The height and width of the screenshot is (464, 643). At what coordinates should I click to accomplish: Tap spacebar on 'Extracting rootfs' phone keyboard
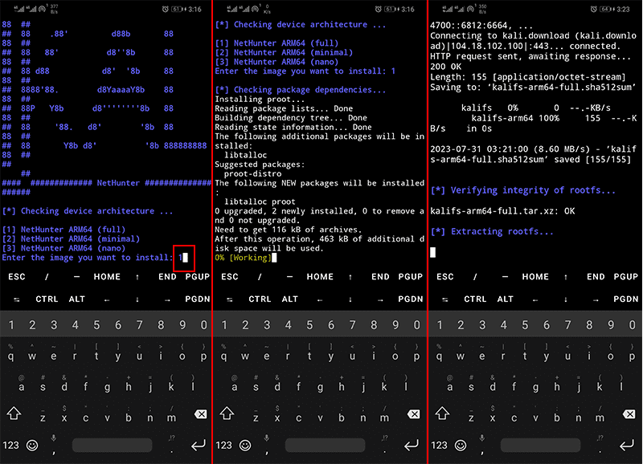[540, 446]
